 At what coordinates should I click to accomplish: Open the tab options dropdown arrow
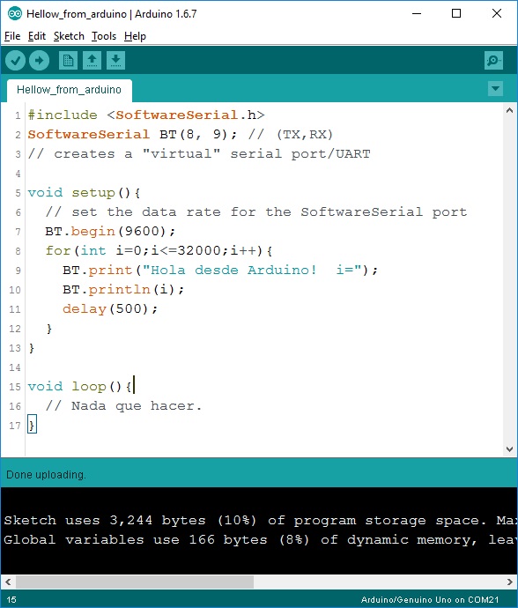tap(495, 88)
